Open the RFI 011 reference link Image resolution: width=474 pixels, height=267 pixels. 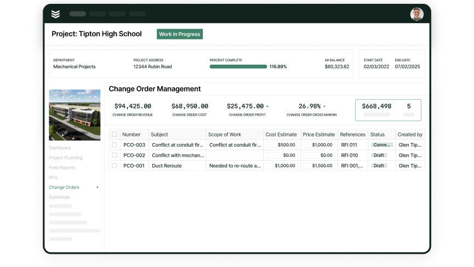pyautogui.click(x=349, y=145)
